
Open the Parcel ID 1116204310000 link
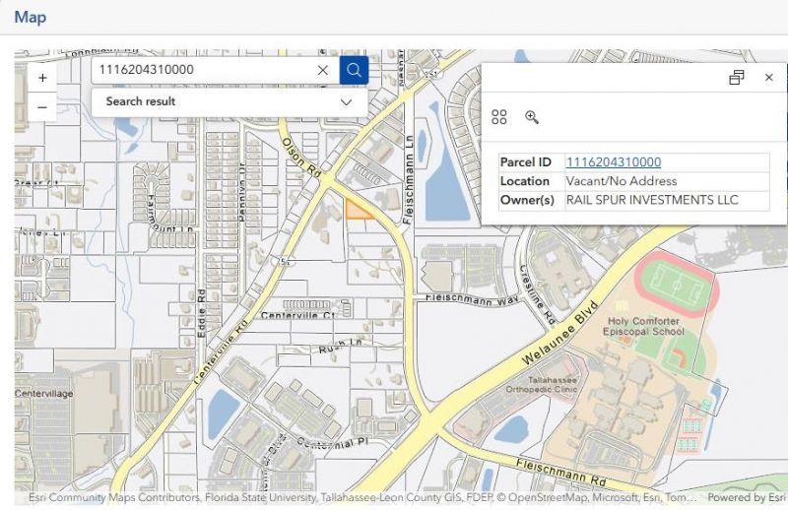pyautogui.click(x=613, y=162)
